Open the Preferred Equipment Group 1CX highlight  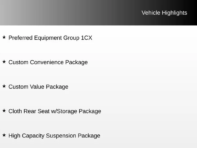point(50,38)
